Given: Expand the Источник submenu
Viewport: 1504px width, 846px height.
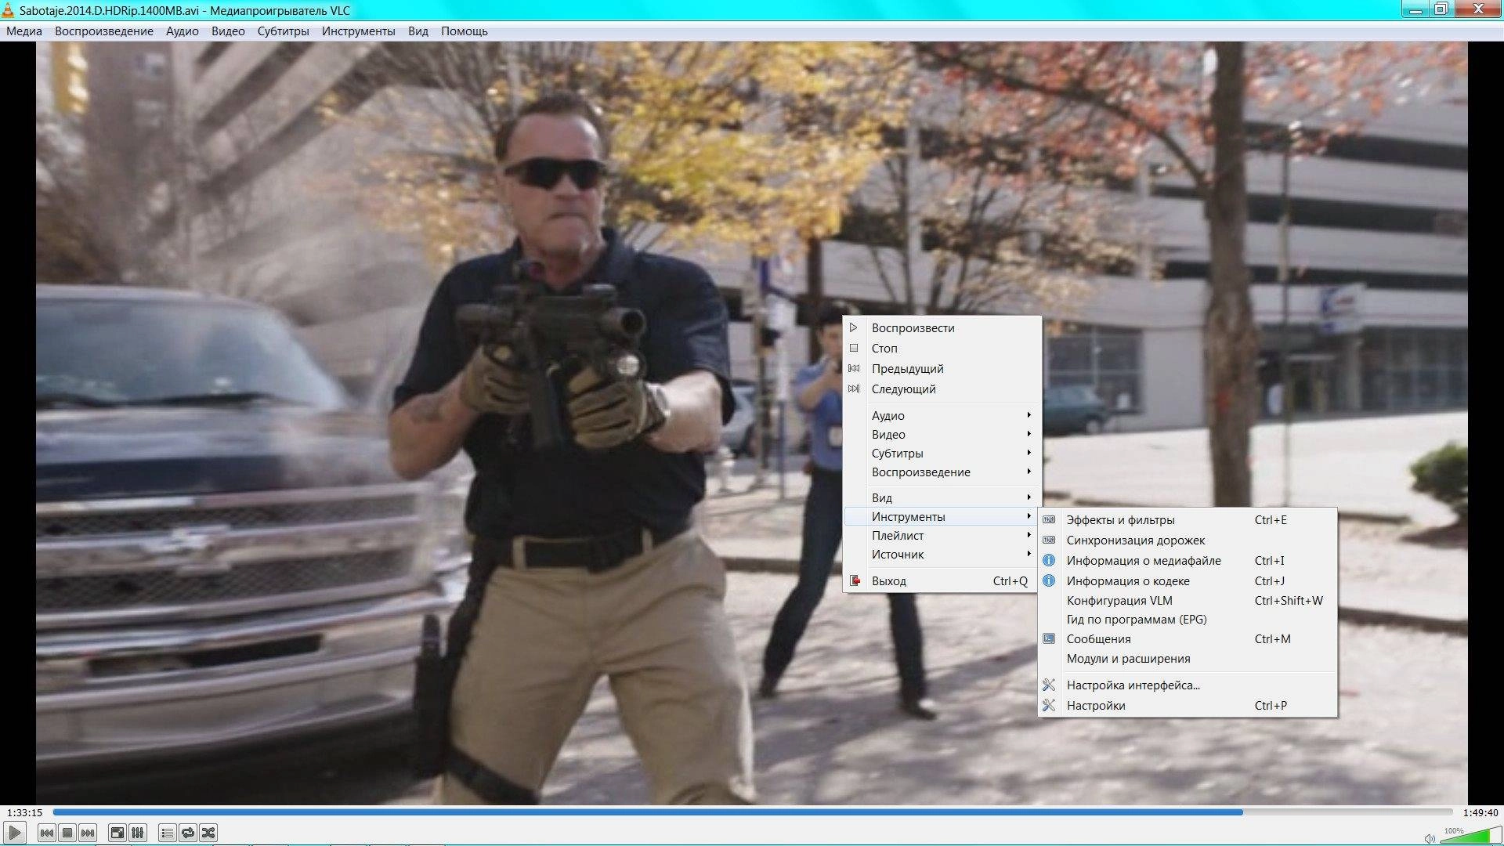Looking at the screenshot, I should click(x=942, y=555).
